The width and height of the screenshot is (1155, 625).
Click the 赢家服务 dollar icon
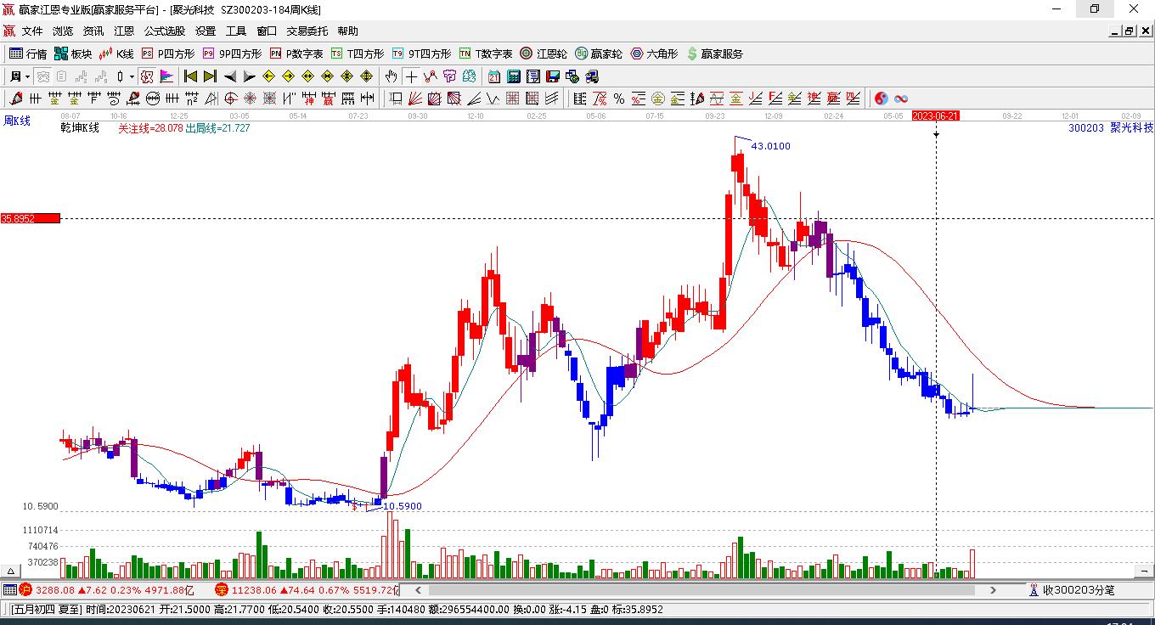pyautogui.click(x=693, y=53)
